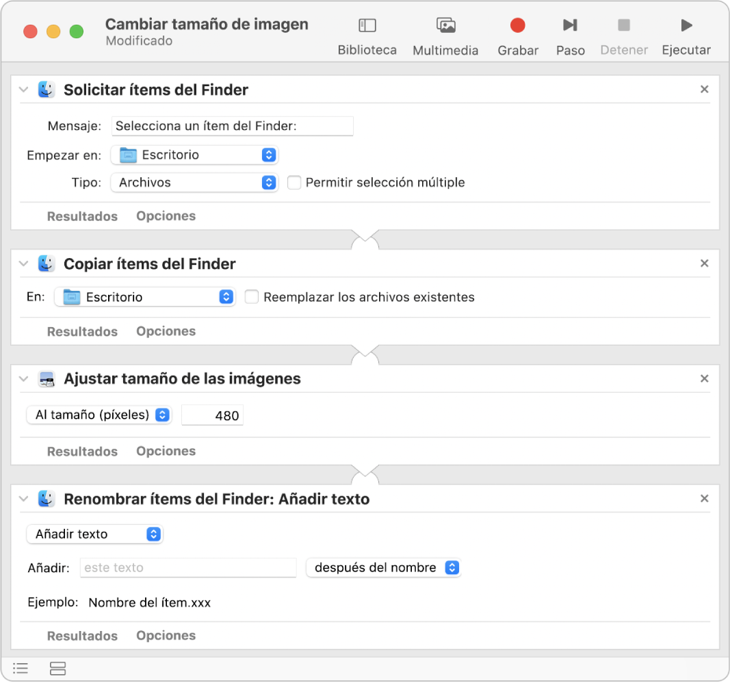Viewport: 730px width, 683px height.
Task: Click the Paso step icon
Action: 569,26
